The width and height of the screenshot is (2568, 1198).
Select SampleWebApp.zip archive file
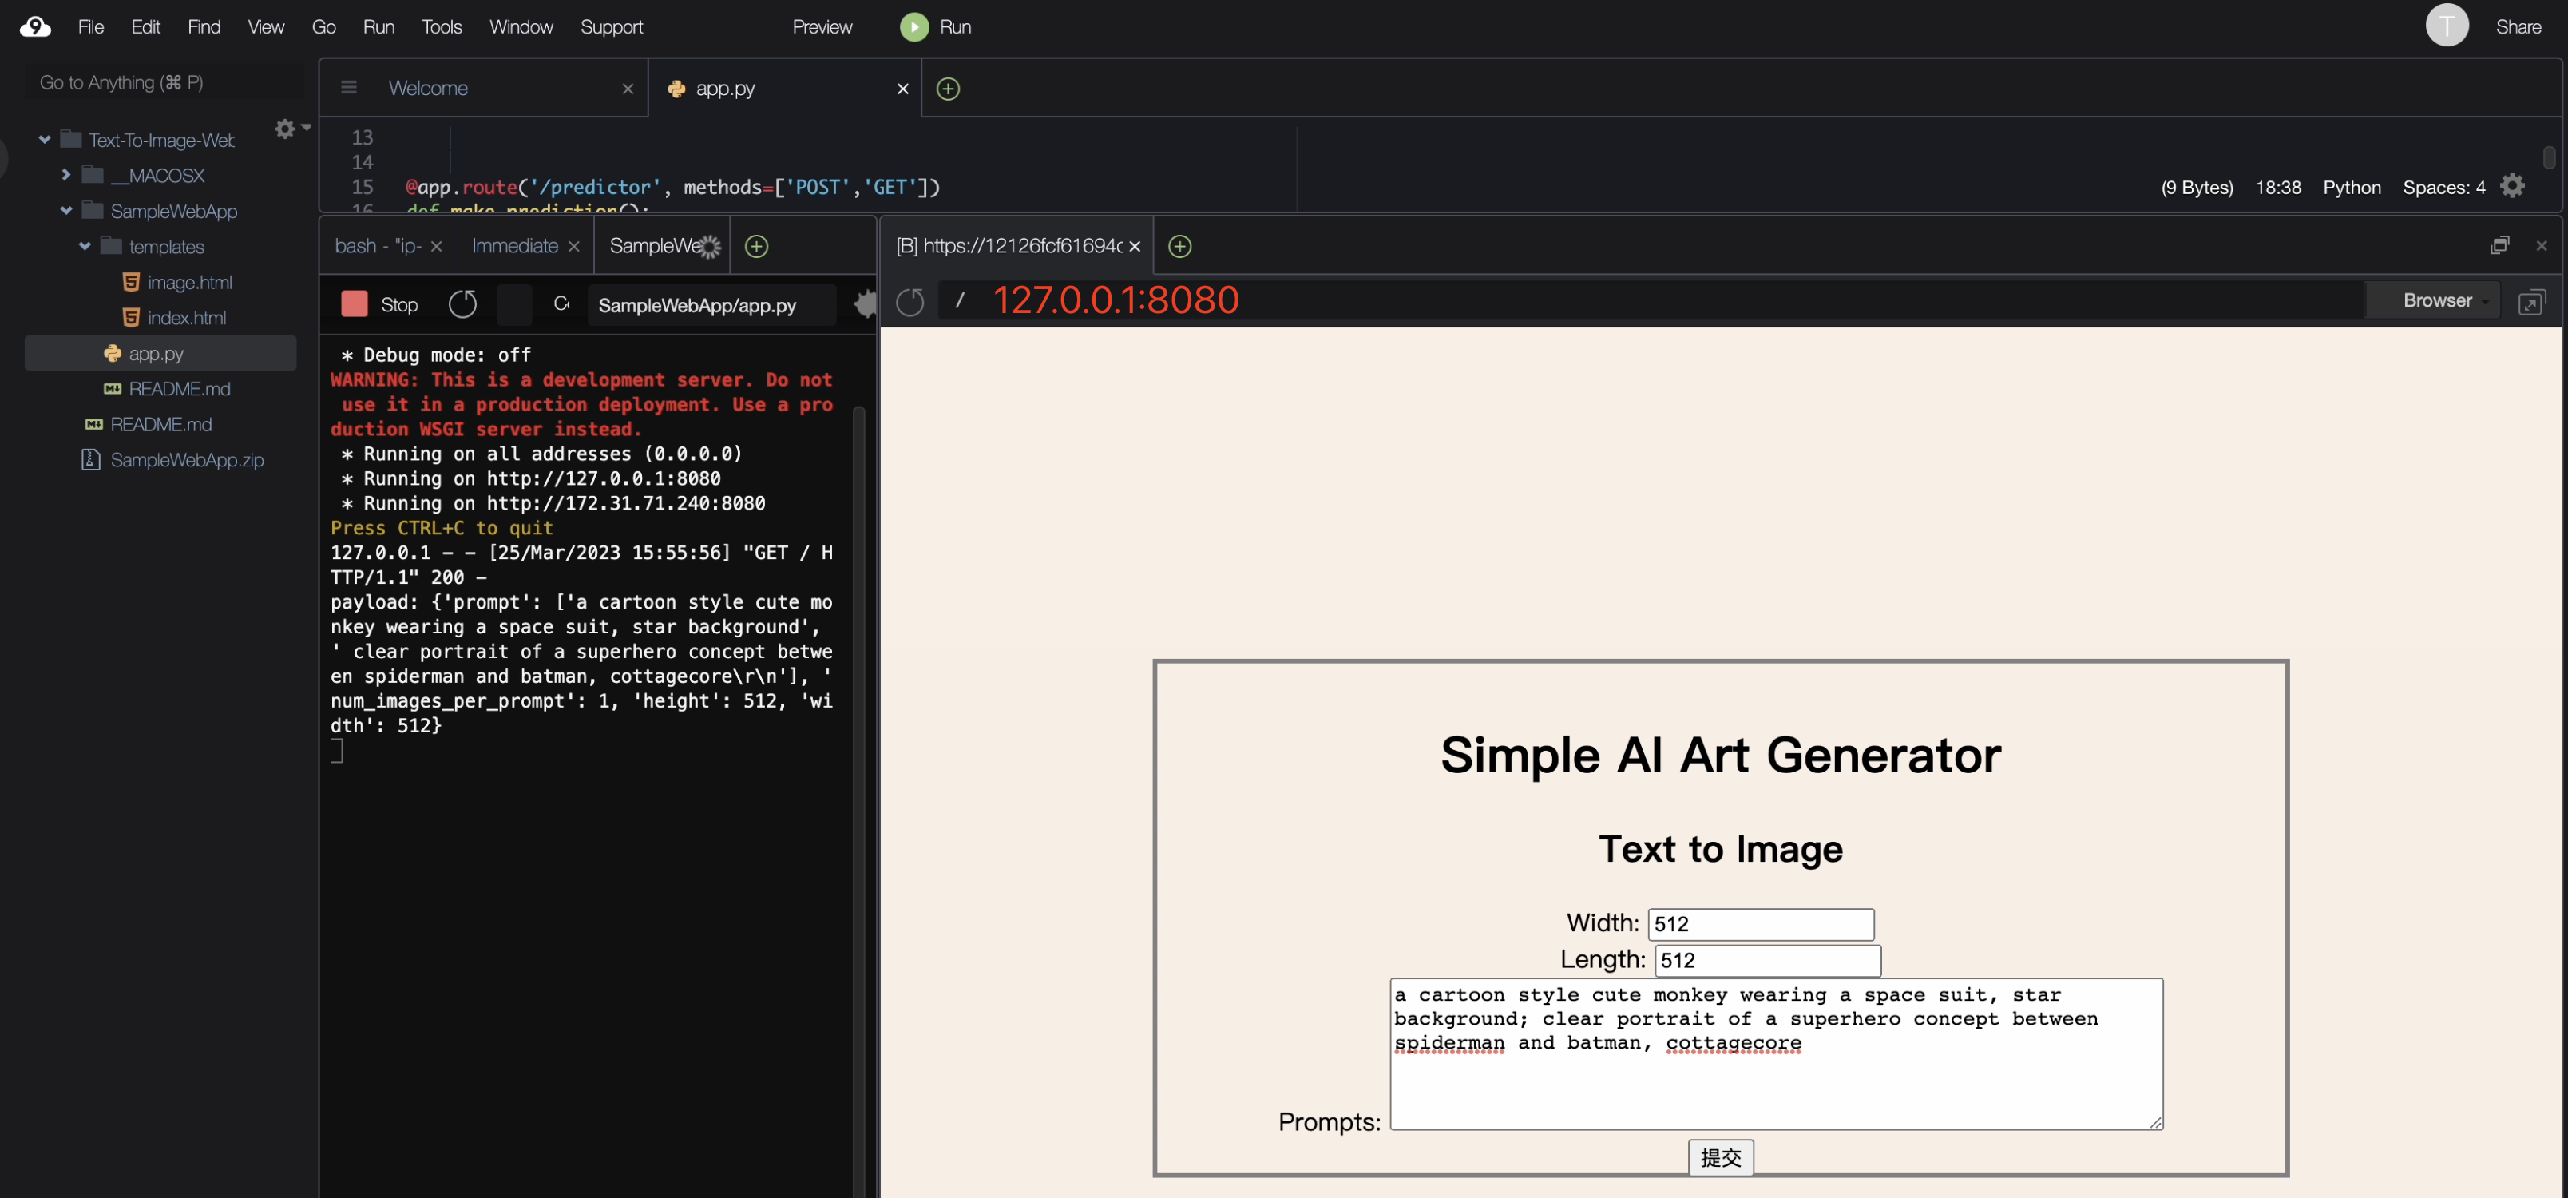[x=186, y=460]
